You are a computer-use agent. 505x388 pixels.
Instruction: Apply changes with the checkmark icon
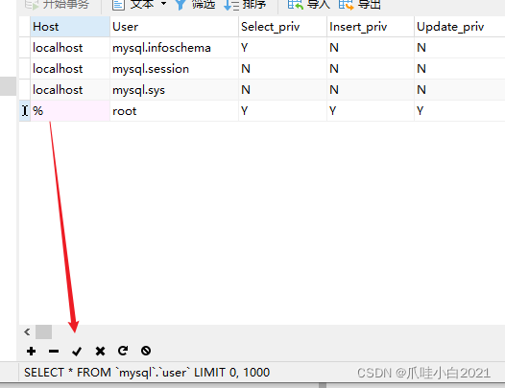click(x=77, y=352)
